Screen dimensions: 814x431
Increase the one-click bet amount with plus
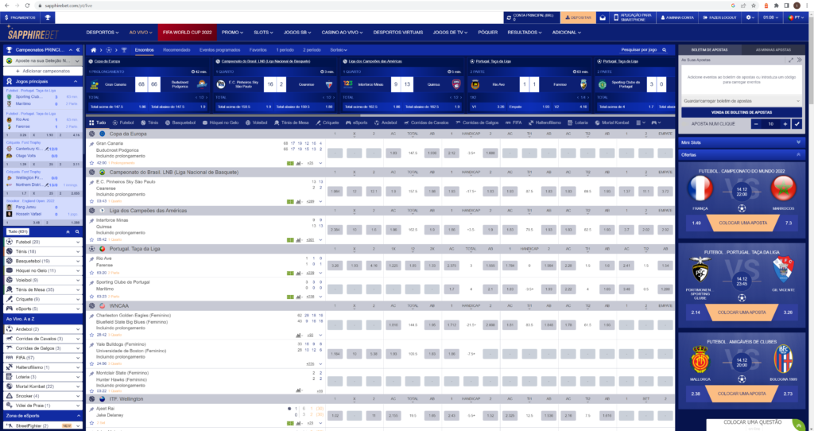785,124
